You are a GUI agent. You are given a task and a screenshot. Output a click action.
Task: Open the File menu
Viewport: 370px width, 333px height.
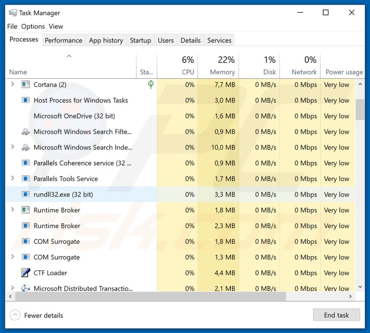12,26
